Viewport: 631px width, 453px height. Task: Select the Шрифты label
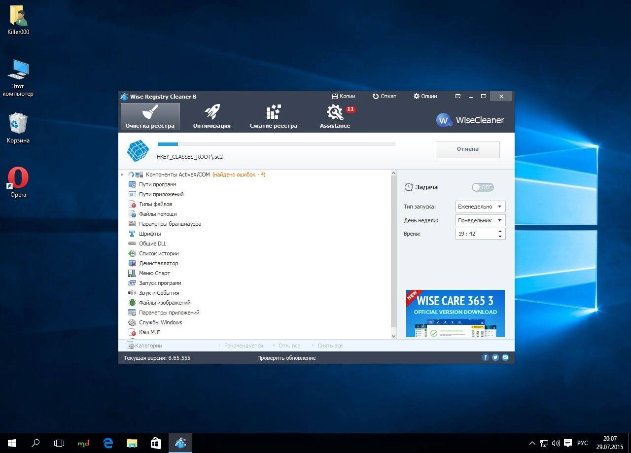tap(150, 234)
